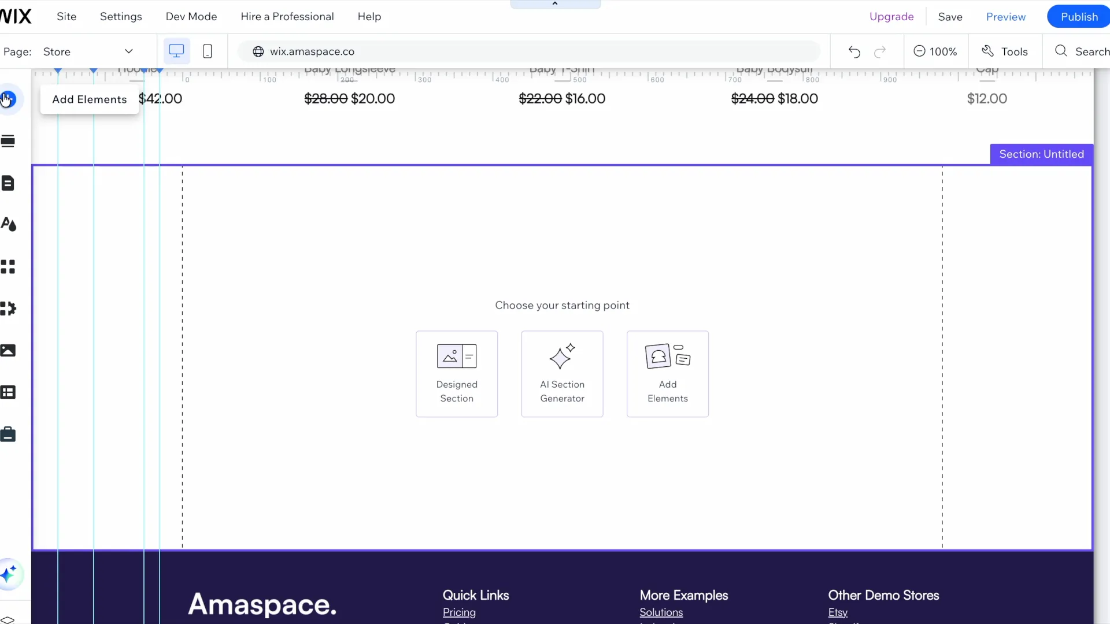Open the Settings menu
The image size is (1110, 624).
pos(121,17)
